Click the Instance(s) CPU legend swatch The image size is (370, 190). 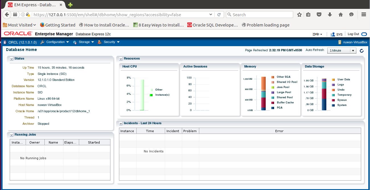tap(151, 95)
